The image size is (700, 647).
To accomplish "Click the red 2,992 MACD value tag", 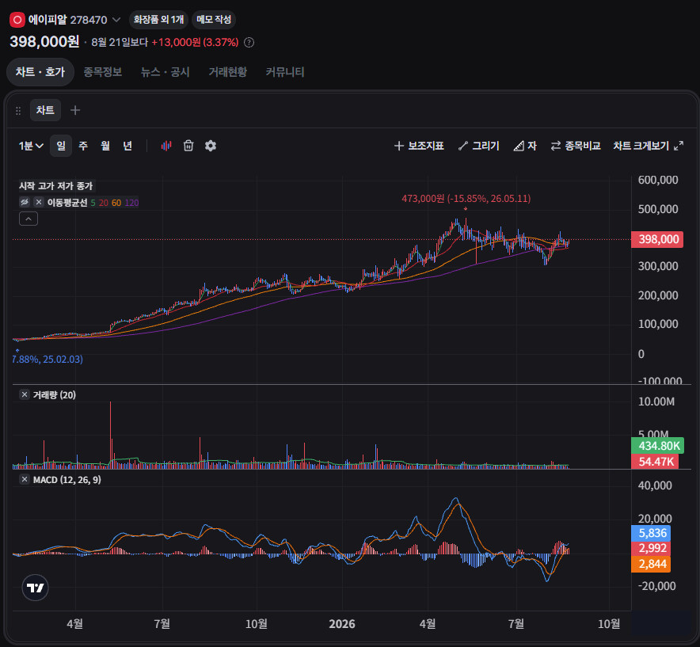I will tap(651, 548).
